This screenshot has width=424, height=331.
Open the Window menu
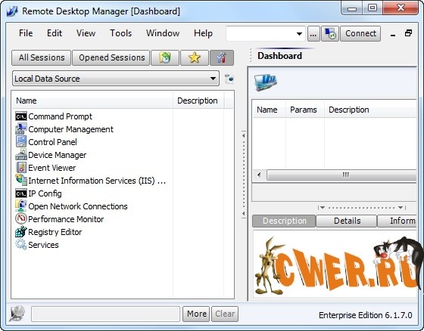pyautogui.click(x=163, y=33)
